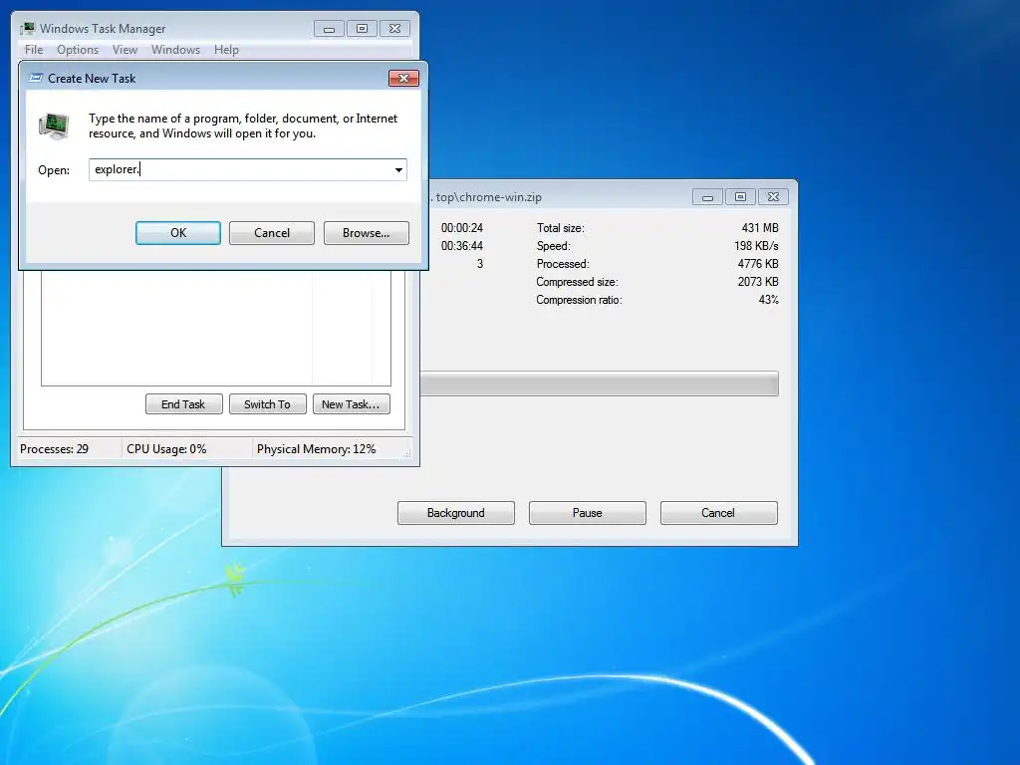Click the chrome-win.zip window title text
The width and height of the screenshot is (1020, 765).
486,197
